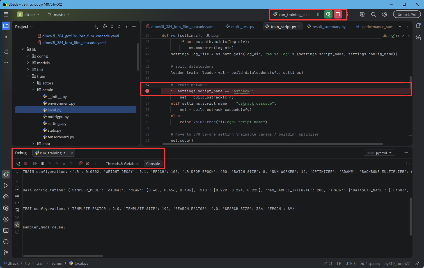Toggle file read-only lock in status bar
424x268 pixels.
tap(417, 263)
